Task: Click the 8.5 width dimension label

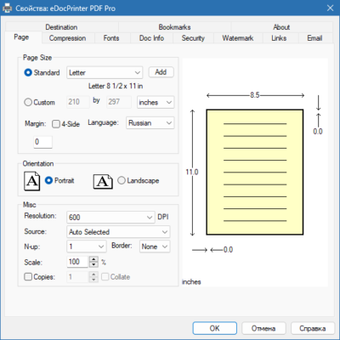Action: (x=255, y=95)
